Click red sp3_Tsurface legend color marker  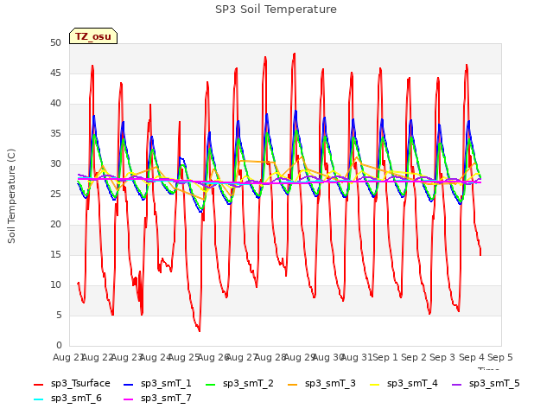click(x=38, y=384)
